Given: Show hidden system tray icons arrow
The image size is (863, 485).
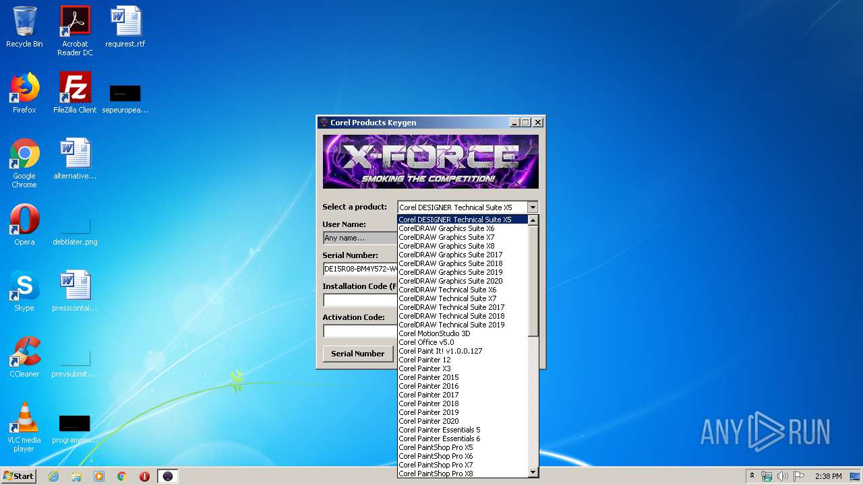Looking at the screenshot, I should (752, 476).
